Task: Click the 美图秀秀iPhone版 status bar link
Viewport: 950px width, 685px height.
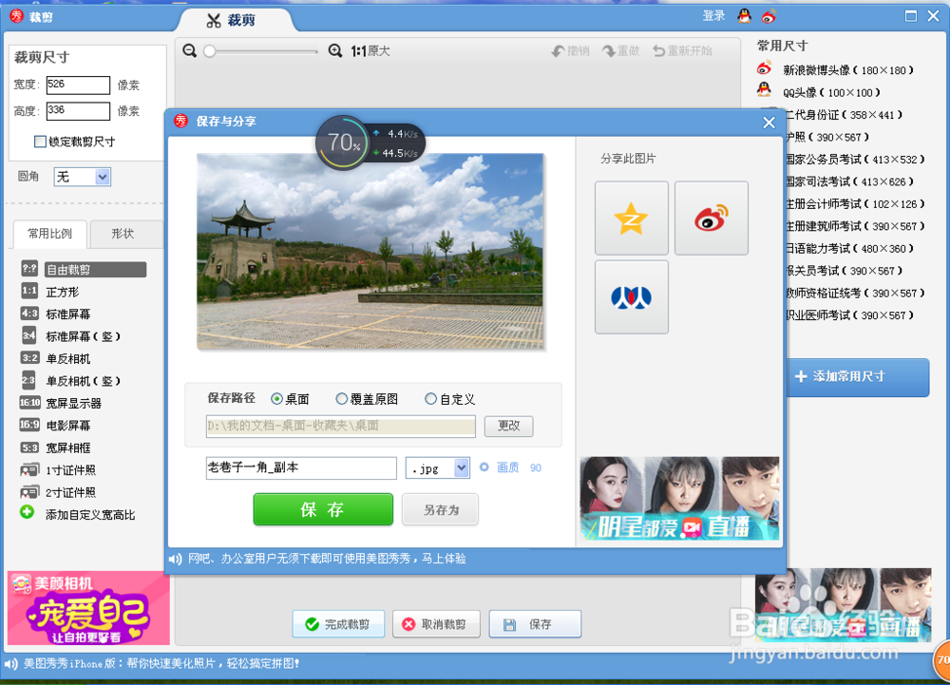Action: (x=161, y=664)
